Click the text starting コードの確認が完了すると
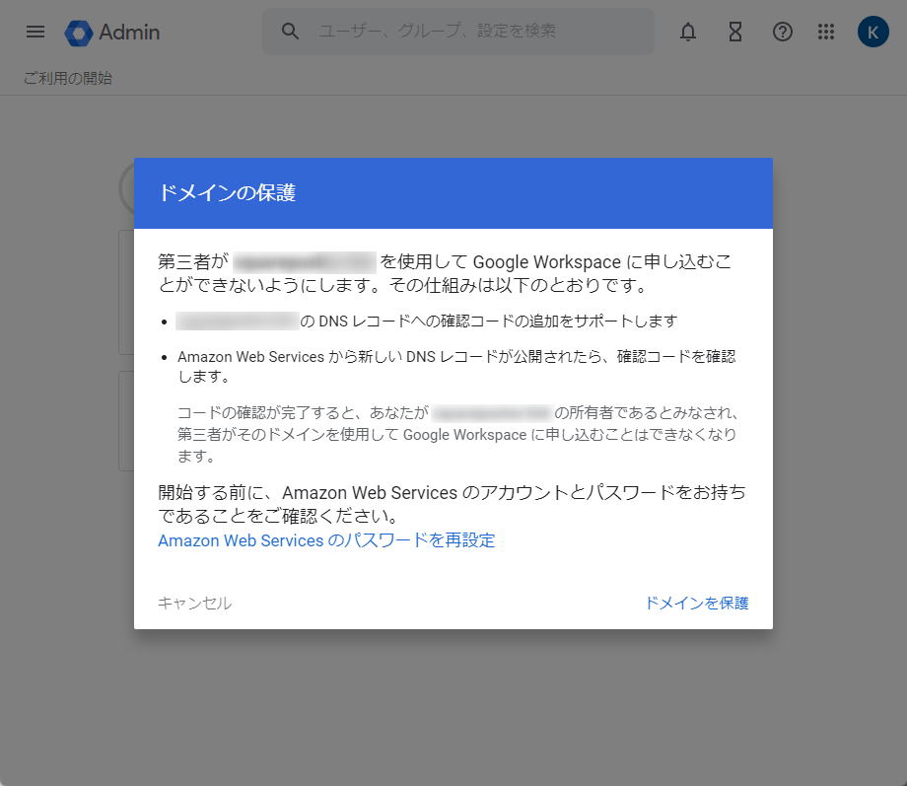Viewport: 907px width, 786px height. pos(457,434)
